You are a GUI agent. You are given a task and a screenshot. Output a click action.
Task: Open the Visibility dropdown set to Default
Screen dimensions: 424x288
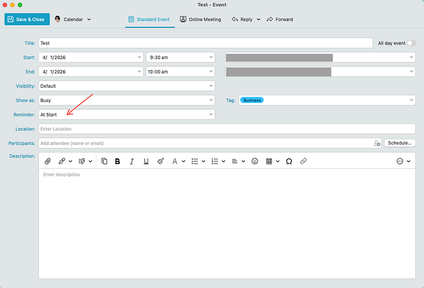(126, 86)
